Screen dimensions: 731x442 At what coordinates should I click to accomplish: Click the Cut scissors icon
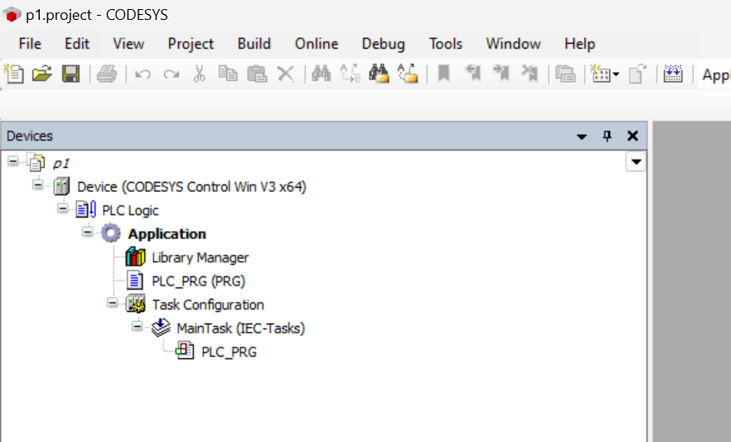pyautogui.click(x=200, y=74)
